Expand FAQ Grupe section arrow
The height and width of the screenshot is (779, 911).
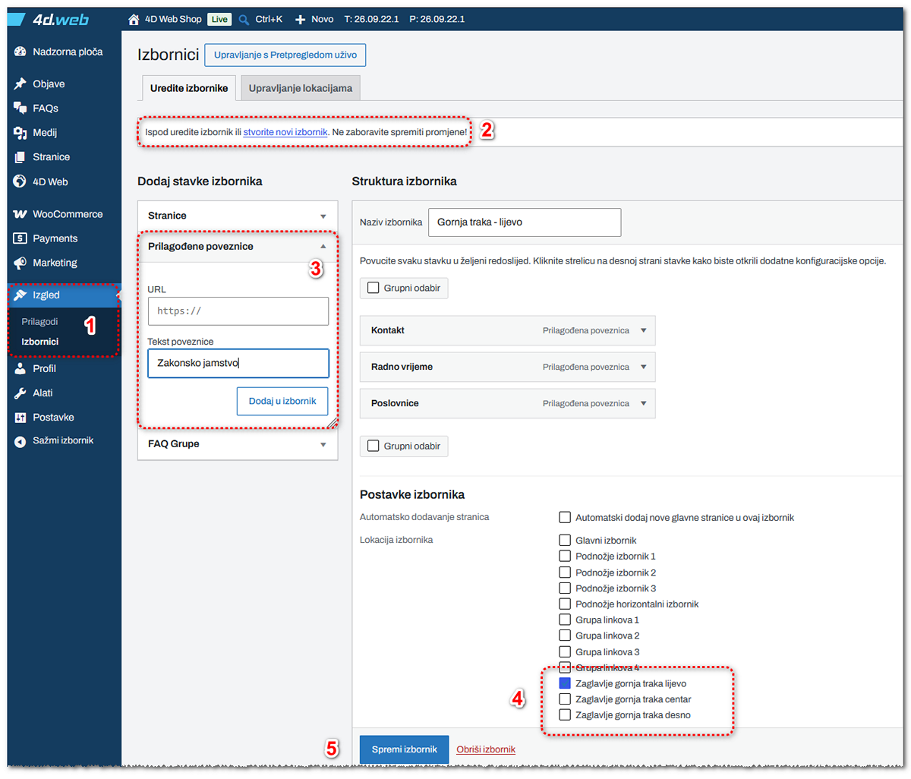pyautogui.click(x=323, y=445)
